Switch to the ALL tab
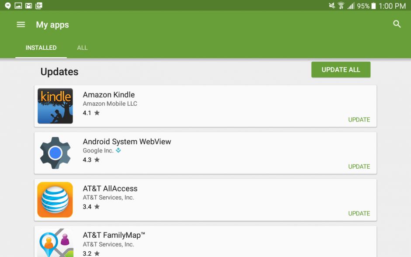The height and width of the screenshot is (257, 411). tap(82, 48)
